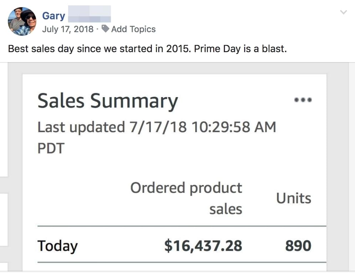Select the Ordered product sales column header
The image size is (355, 275).
[x=186, y=198]
